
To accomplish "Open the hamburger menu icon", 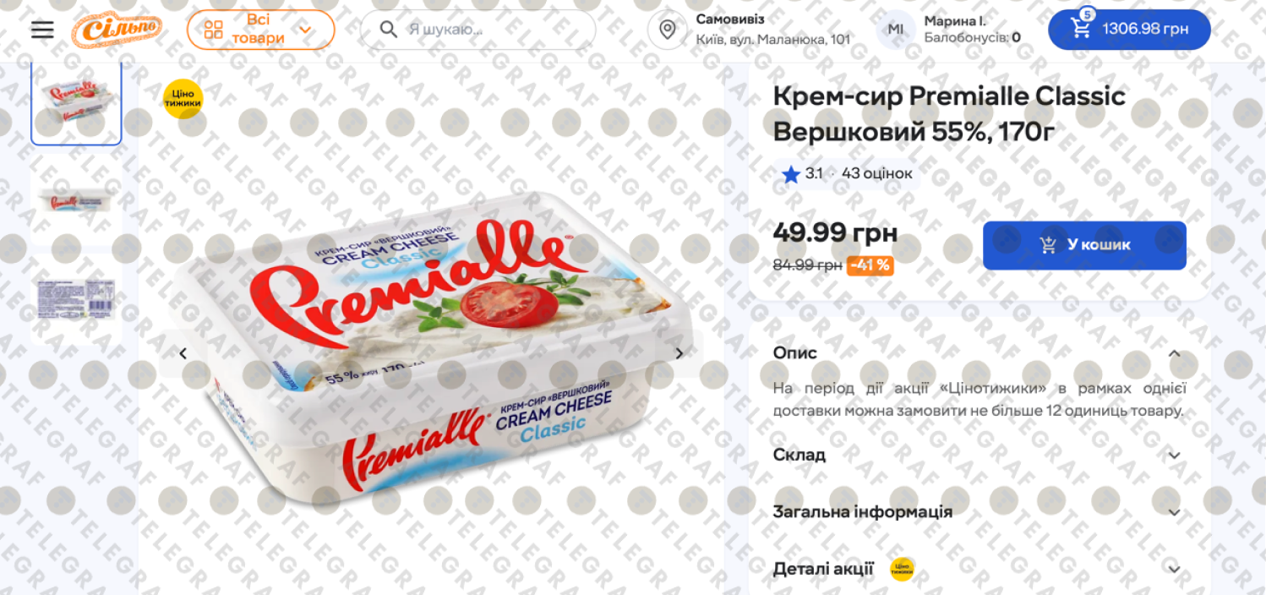I will [42, 30].
